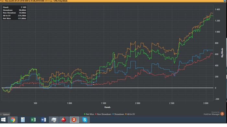The height and width of the screenshot is (127, 227).
Task: Open Excel from the taskbar
Action: [33, 120]
